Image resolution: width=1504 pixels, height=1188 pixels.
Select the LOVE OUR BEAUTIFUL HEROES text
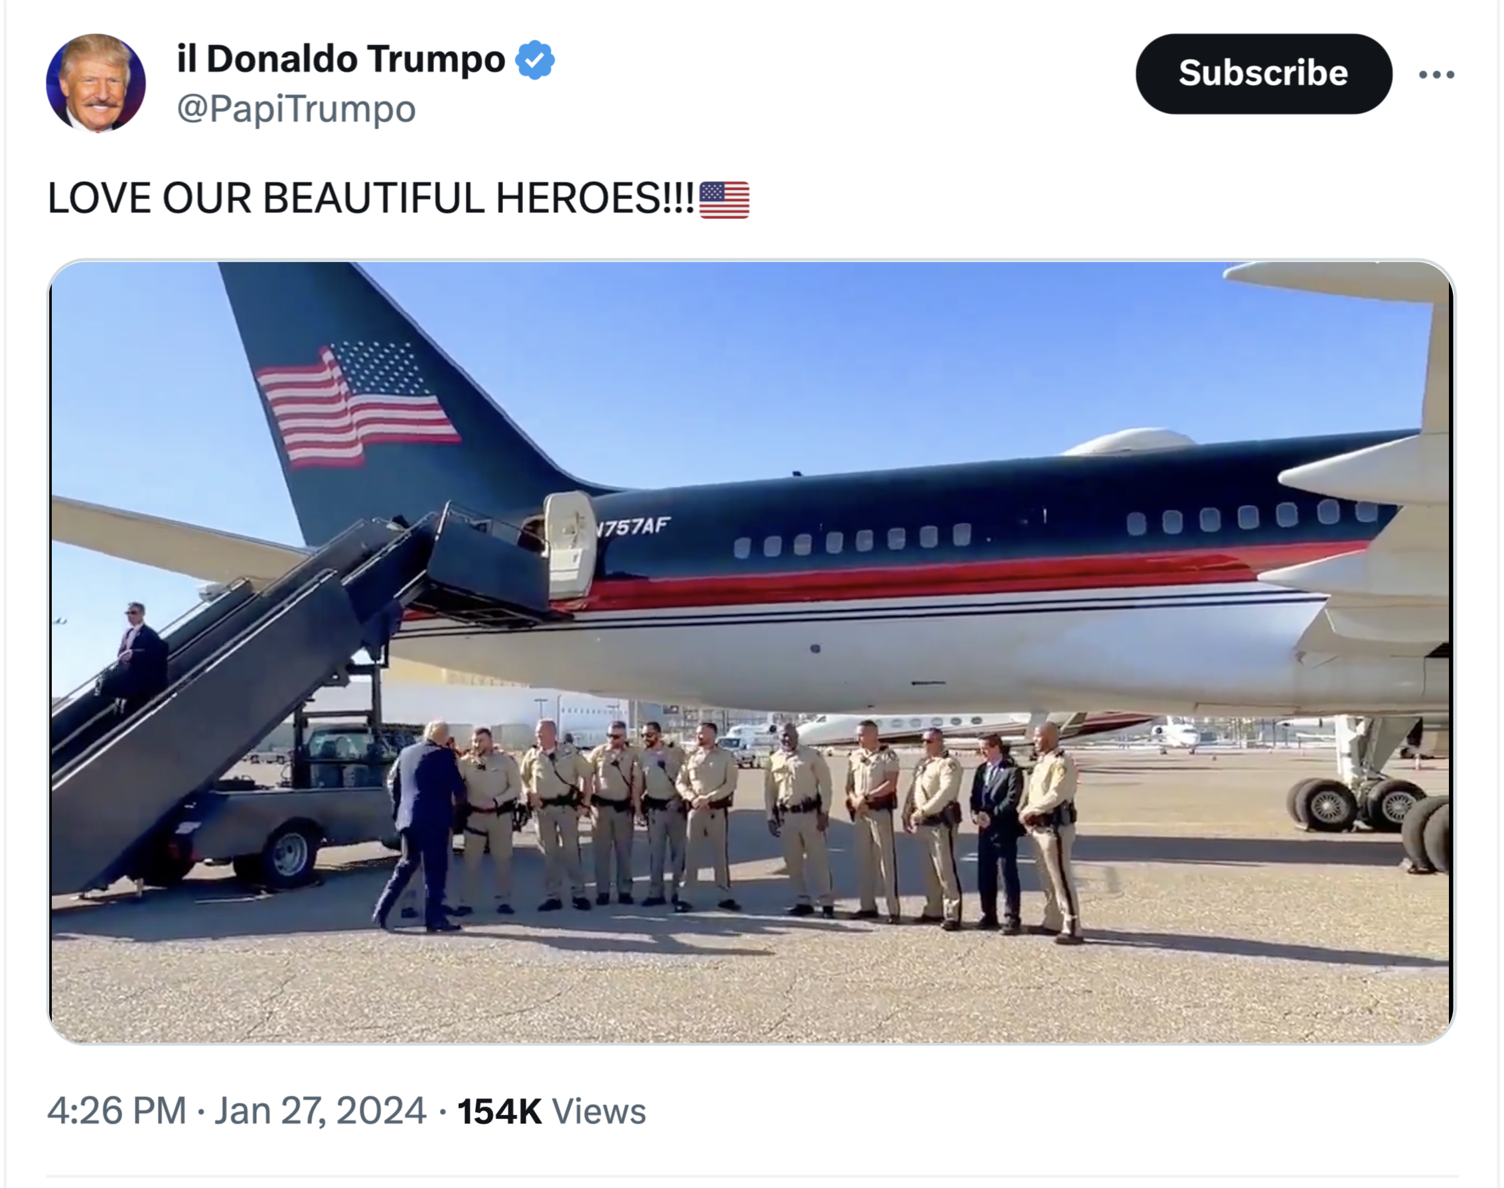click(371, 198)
